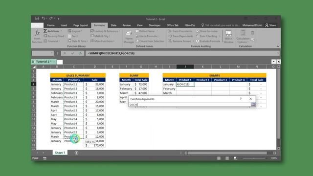This screenshot has height=176, width=313.
Task: Click the AutoSum sigma icon
Action: tap(45, 31)
